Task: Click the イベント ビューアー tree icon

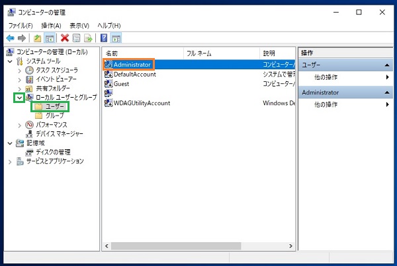Action: point(29,80)
